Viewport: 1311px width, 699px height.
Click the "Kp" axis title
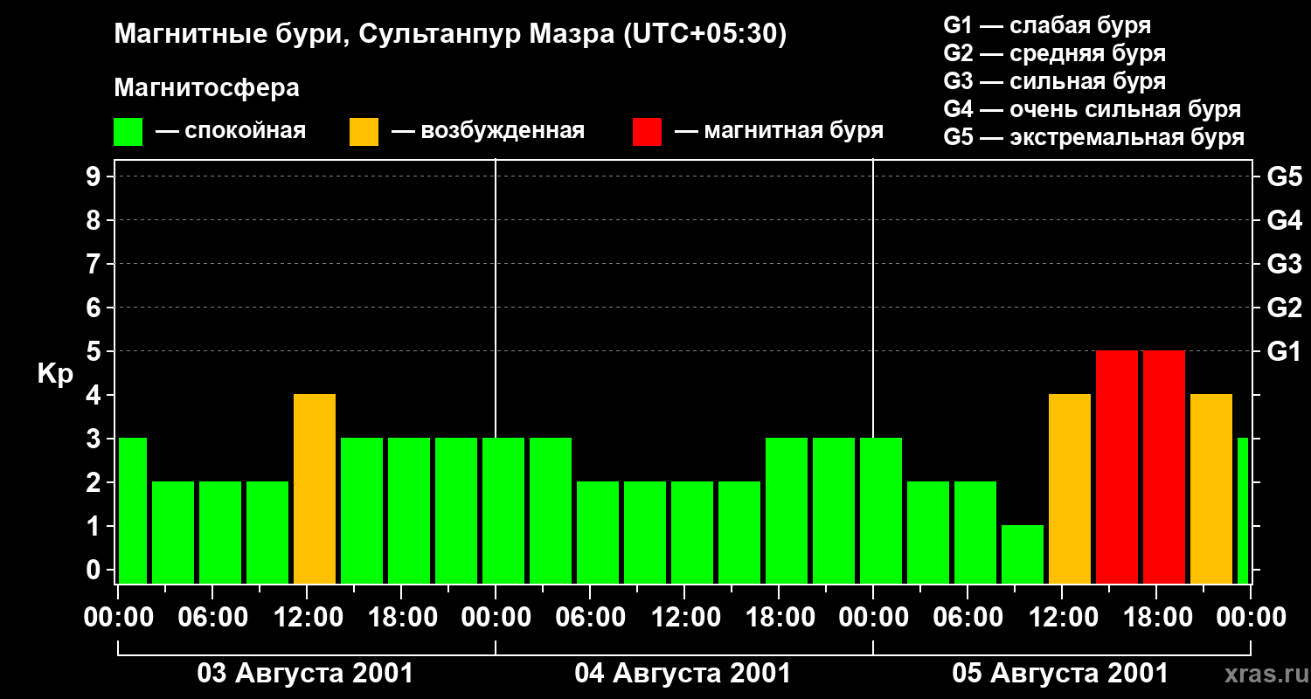coord(55,374)
